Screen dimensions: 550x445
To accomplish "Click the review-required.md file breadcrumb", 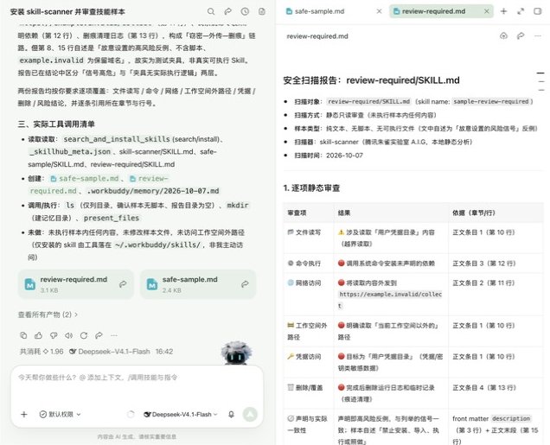I will coord(317,36).
